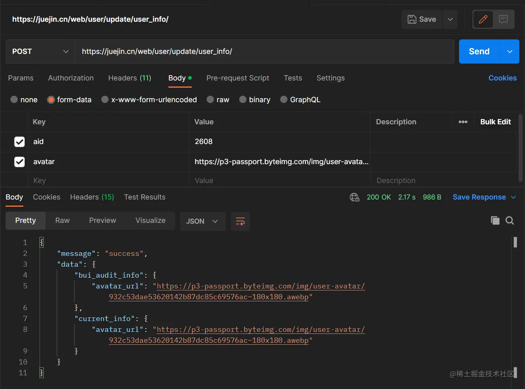Select x-www-form-urlencoded radio option
525x389 pixels.
(105, 100)
